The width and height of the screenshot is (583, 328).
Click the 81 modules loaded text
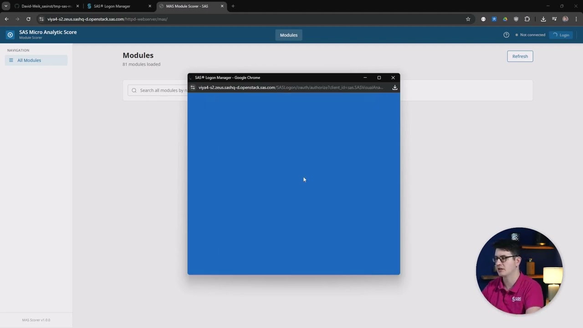tap(141, 64)
